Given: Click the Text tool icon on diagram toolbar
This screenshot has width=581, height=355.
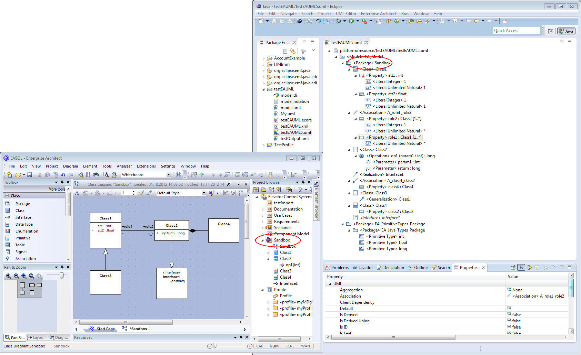Looking at the screenshot, I should tap(77, 193).
